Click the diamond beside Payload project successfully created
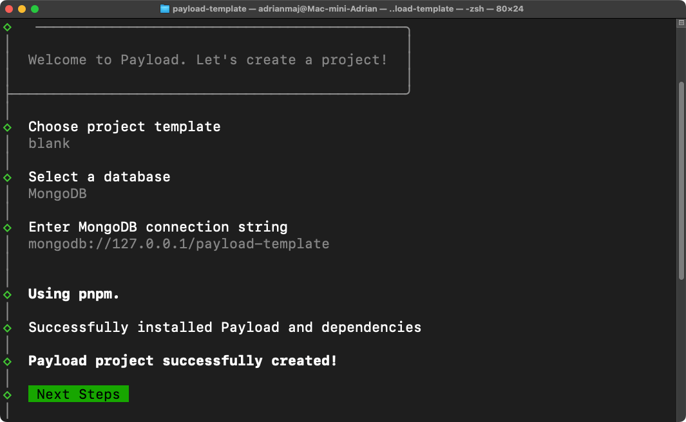This screenshot has height=422, width=686. click(7, 360)
